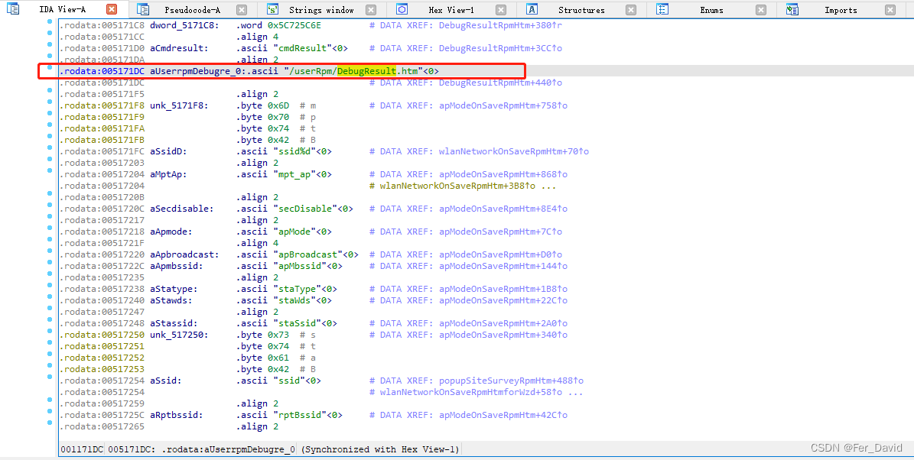Follow XREF DebugResultRpmHtm+380
The image size is (914, 460).
500,25
